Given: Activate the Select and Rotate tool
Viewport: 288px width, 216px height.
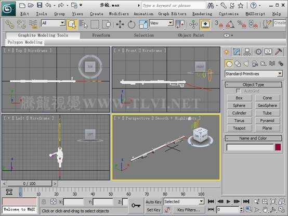Looking at the screenshot, I should pyautogui.click(x=132, y=24).
